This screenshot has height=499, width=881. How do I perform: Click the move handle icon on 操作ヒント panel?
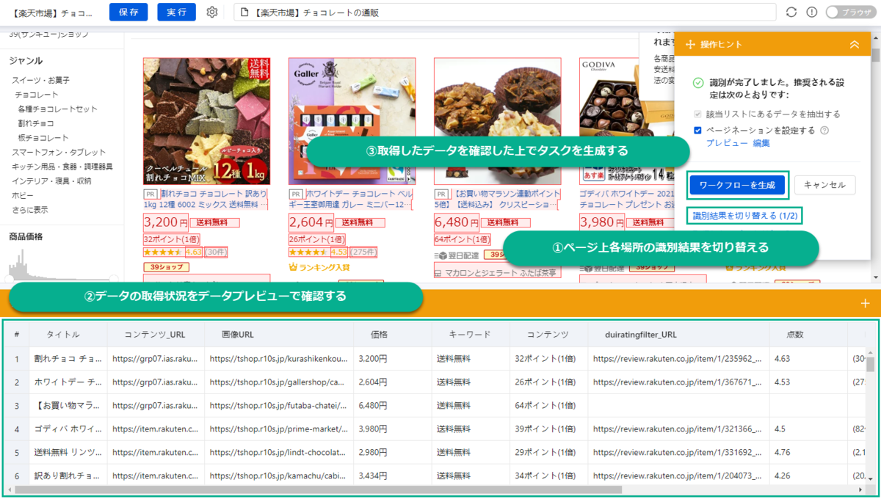690,45
